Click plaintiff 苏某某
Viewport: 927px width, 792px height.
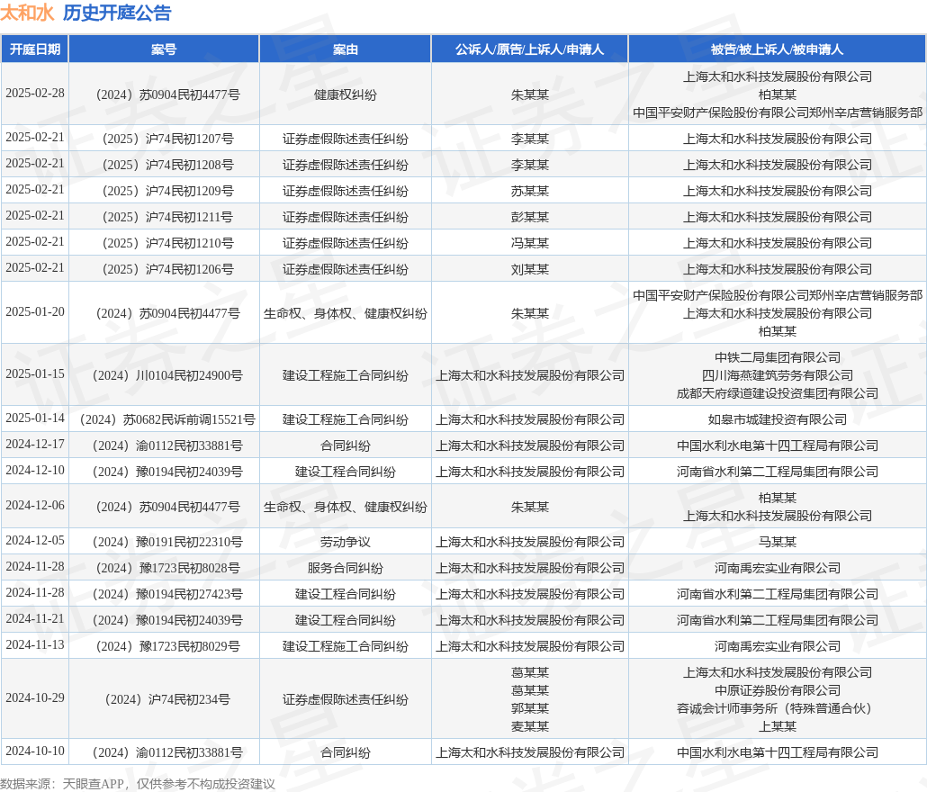[530, 191]
